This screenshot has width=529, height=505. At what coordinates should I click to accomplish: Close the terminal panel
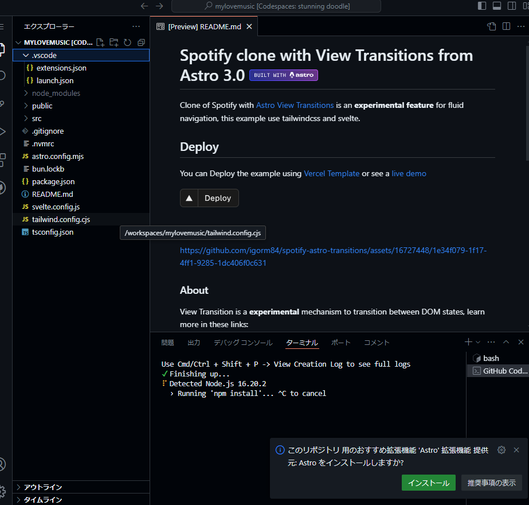521,342
